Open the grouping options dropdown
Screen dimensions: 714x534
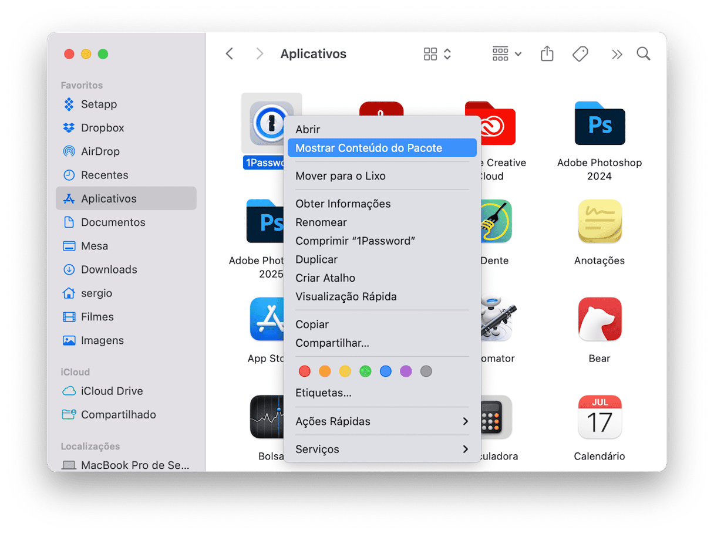click(507, 54)
